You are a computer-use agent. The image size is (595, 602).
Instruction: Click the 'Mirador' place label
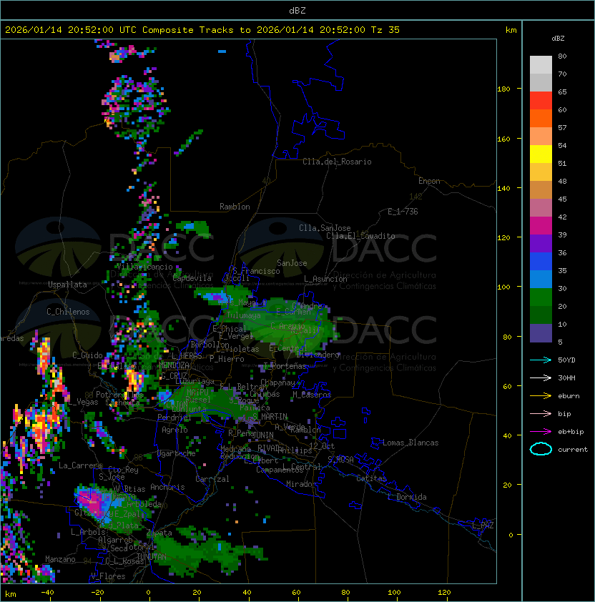click(x=301, y=484)
